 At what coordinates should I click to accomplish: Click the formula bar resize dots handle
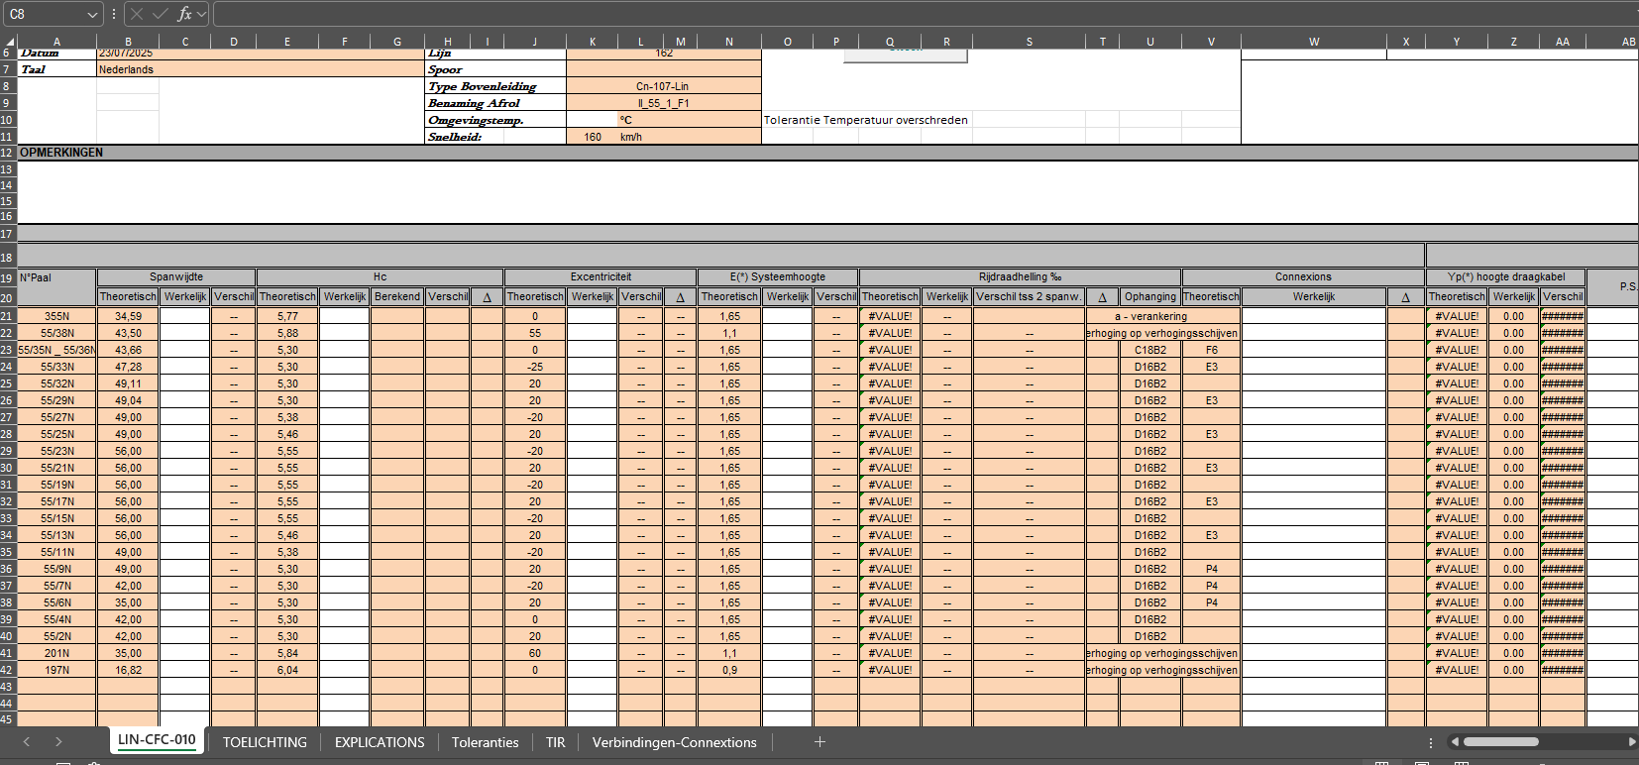pyautogui.click(x=114, y=14)
